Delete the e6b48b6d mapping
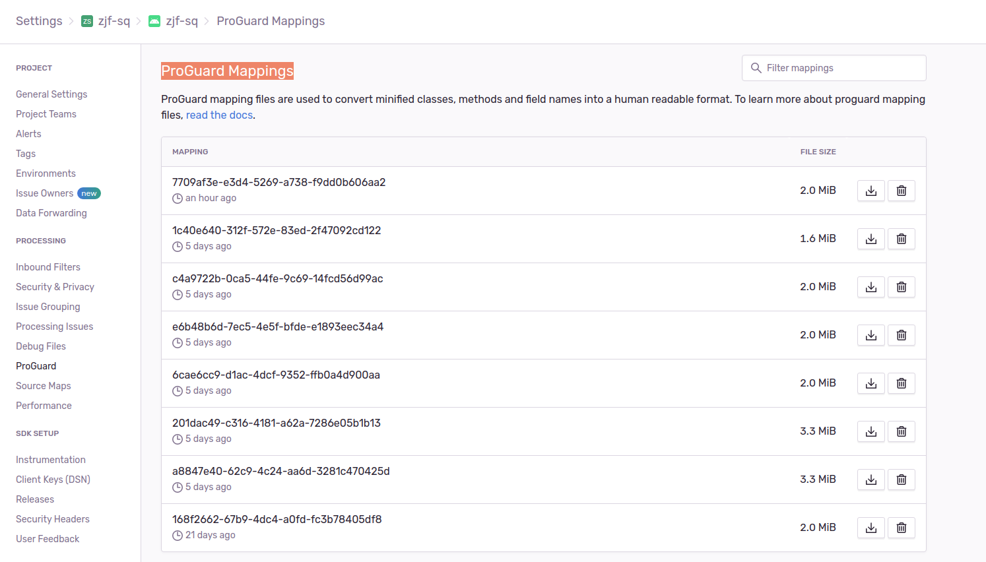 tap(901, 334)
